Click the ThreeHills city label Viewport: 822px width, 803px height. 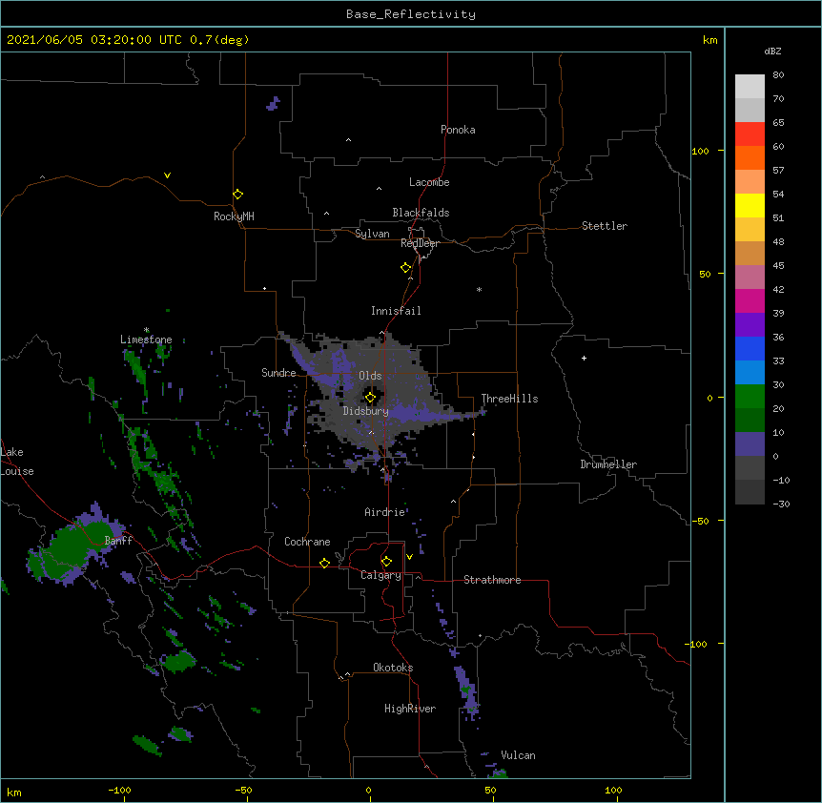509,399
